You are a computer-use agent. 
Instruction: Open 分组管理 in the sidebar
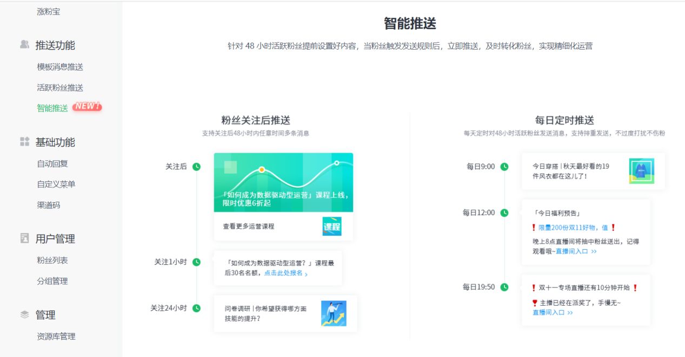52,281
